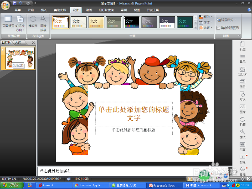Open the 插入 ribbon tab
Image resolution: width=252 pixels, height=189 pixels.
click(x=44, y=10)
